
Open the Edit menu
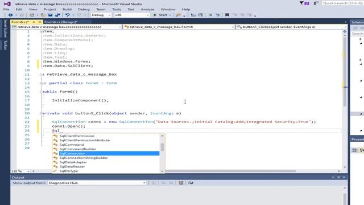pyautogui.click(x=19, y=9)
